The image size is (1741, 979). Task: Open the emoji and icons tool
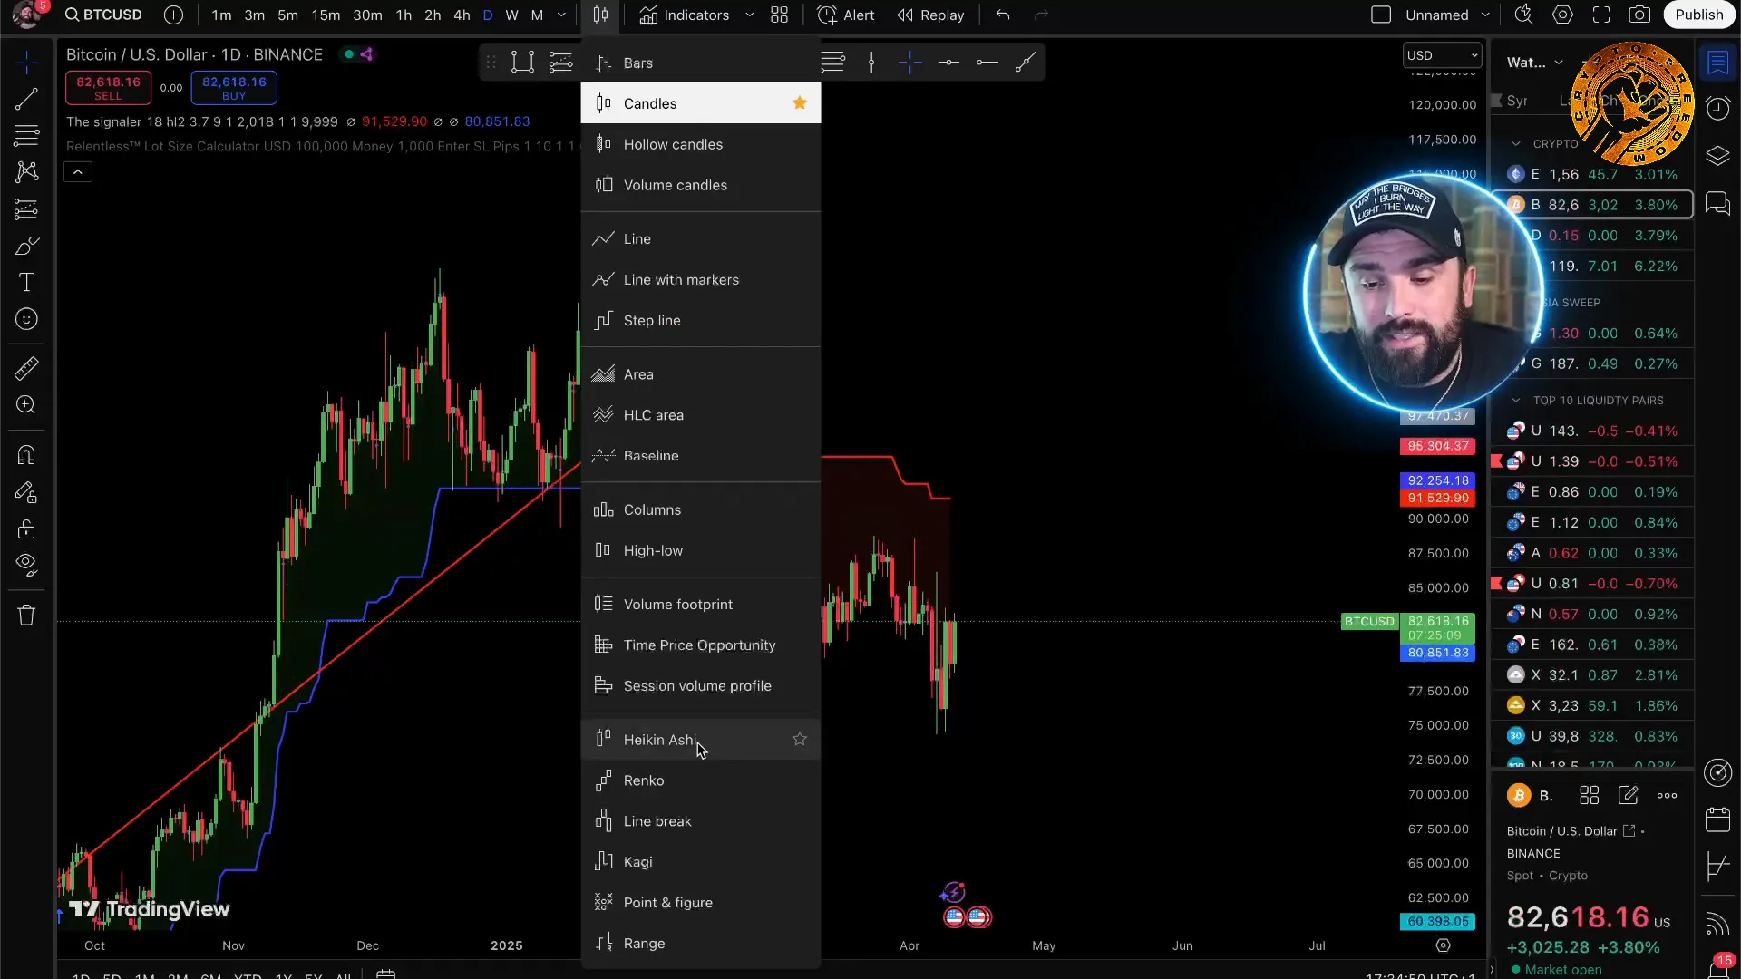tap(26, 319)
